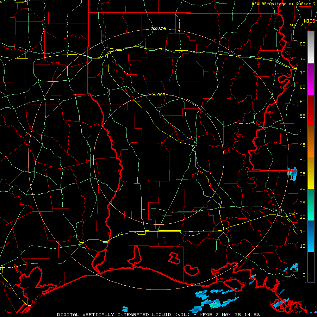Screen dimensions: 317x317
Task: Click the small blue echo at bottom center
Action: click(125, 309)
